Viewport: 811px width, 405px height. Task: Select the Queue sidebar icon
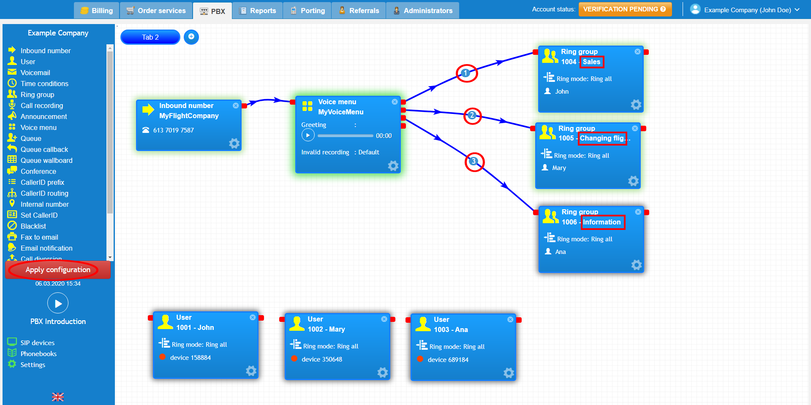pyautogui.click(x=12, y=138)
